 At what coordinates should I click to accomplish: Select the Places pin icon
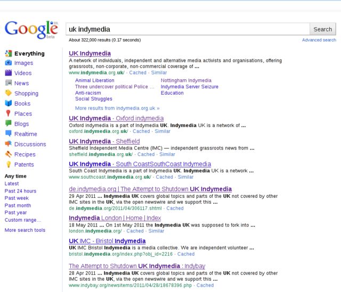tap(9, 114)
